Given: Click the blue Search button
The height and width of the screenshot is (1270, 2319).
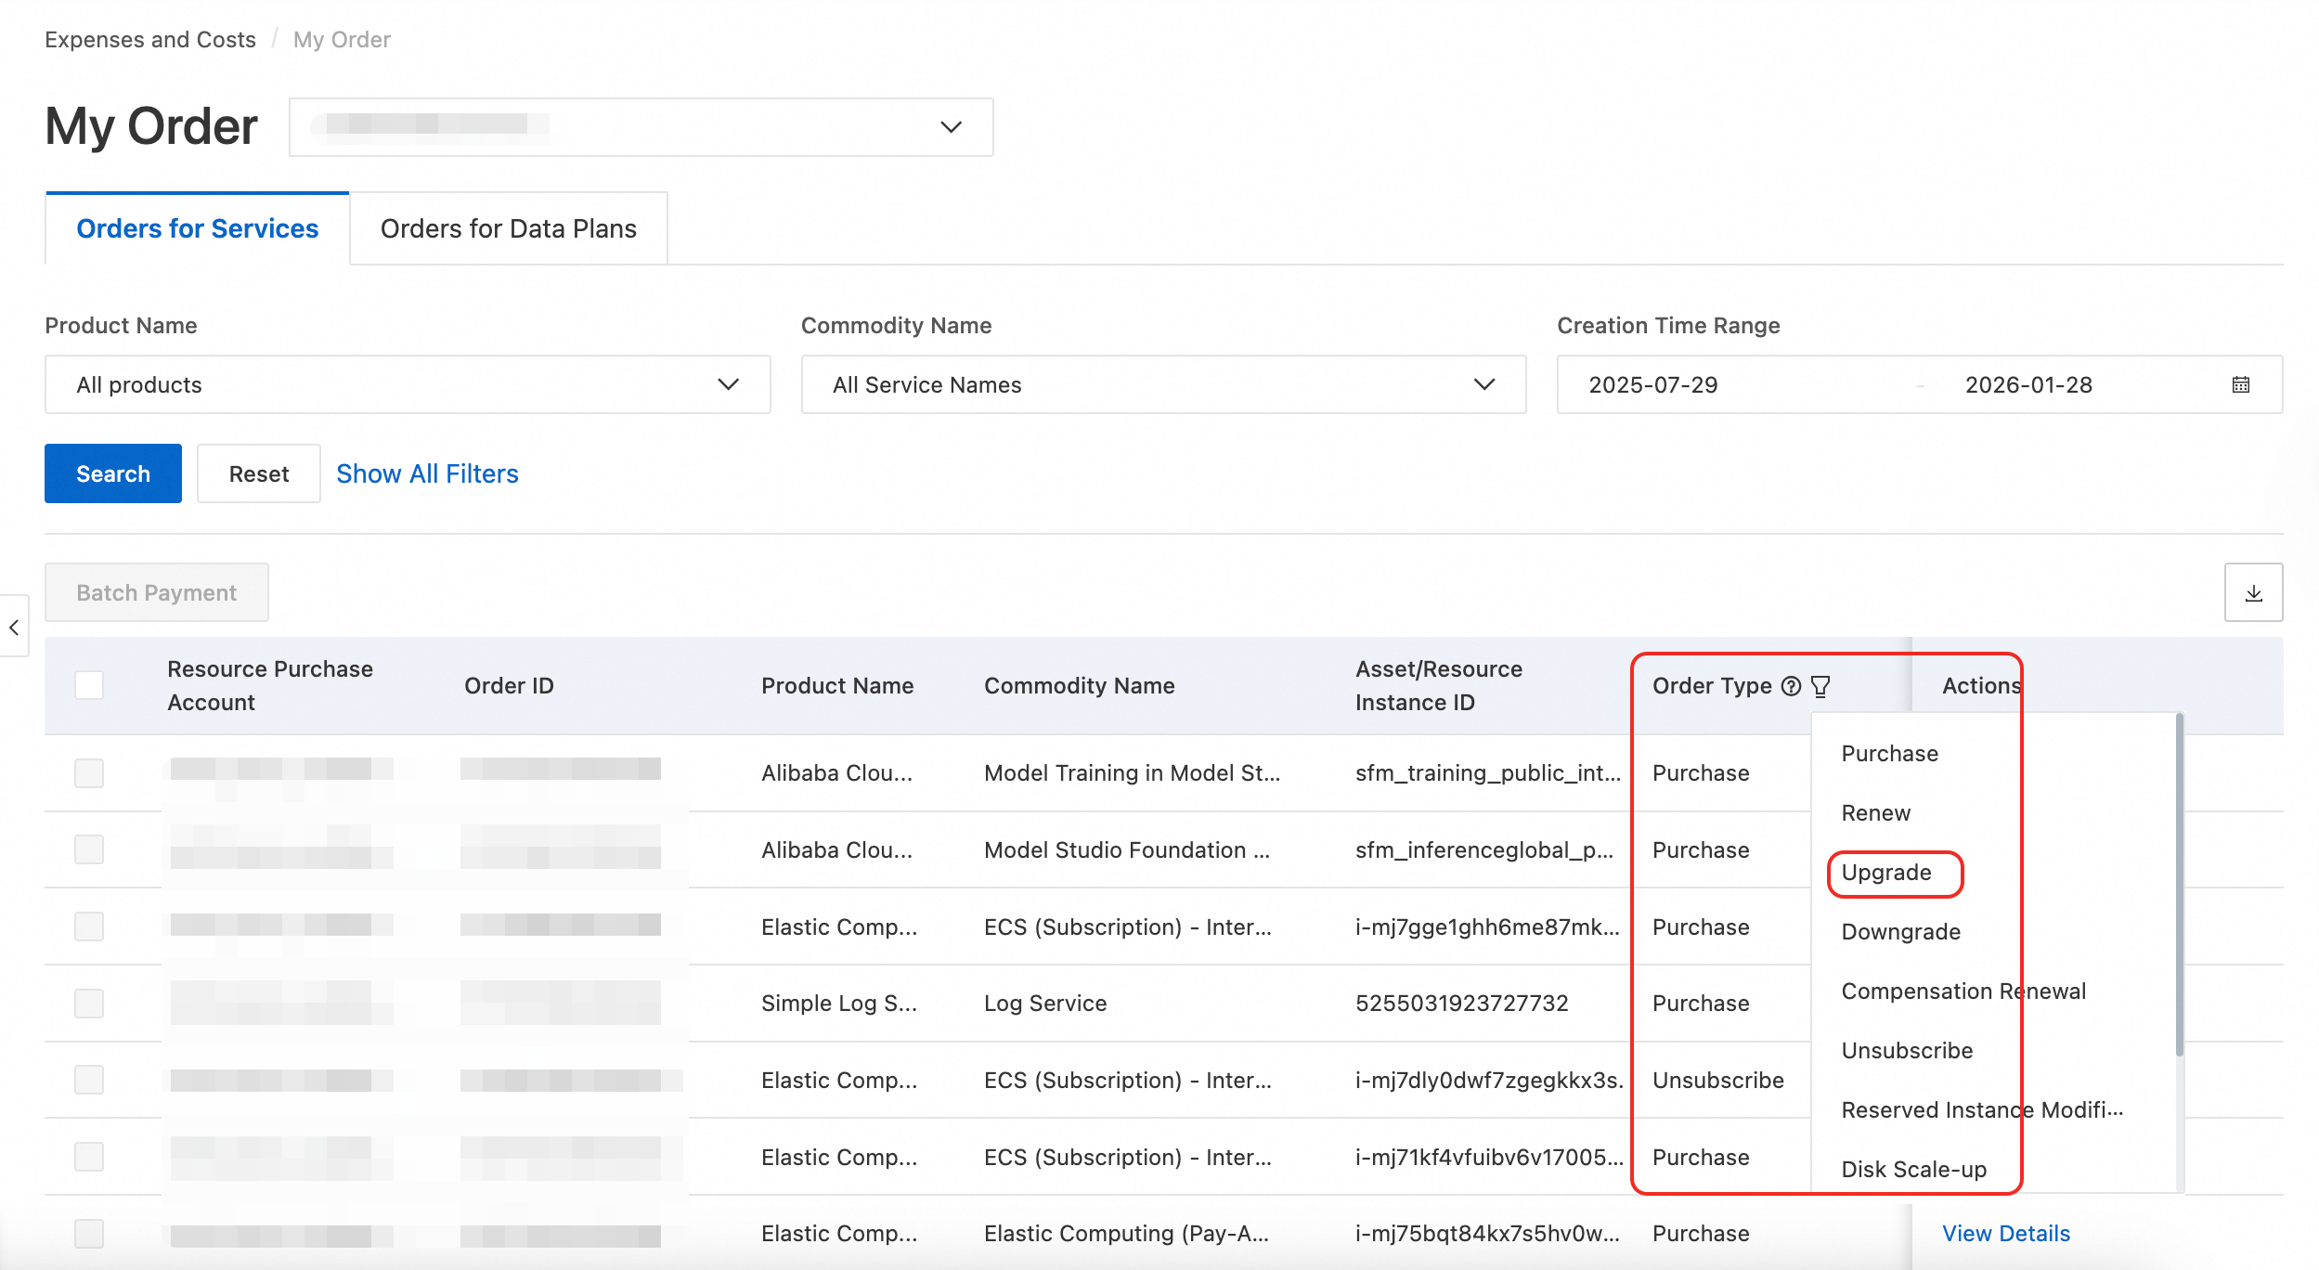Looking at the screenshot, I should pos(113,473).
